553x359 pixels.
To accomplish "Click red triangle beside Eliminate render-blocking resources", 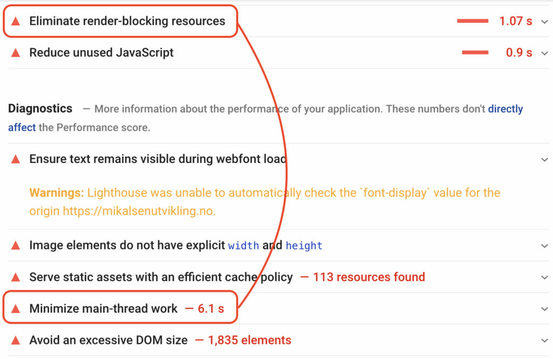I will point(16,21).
